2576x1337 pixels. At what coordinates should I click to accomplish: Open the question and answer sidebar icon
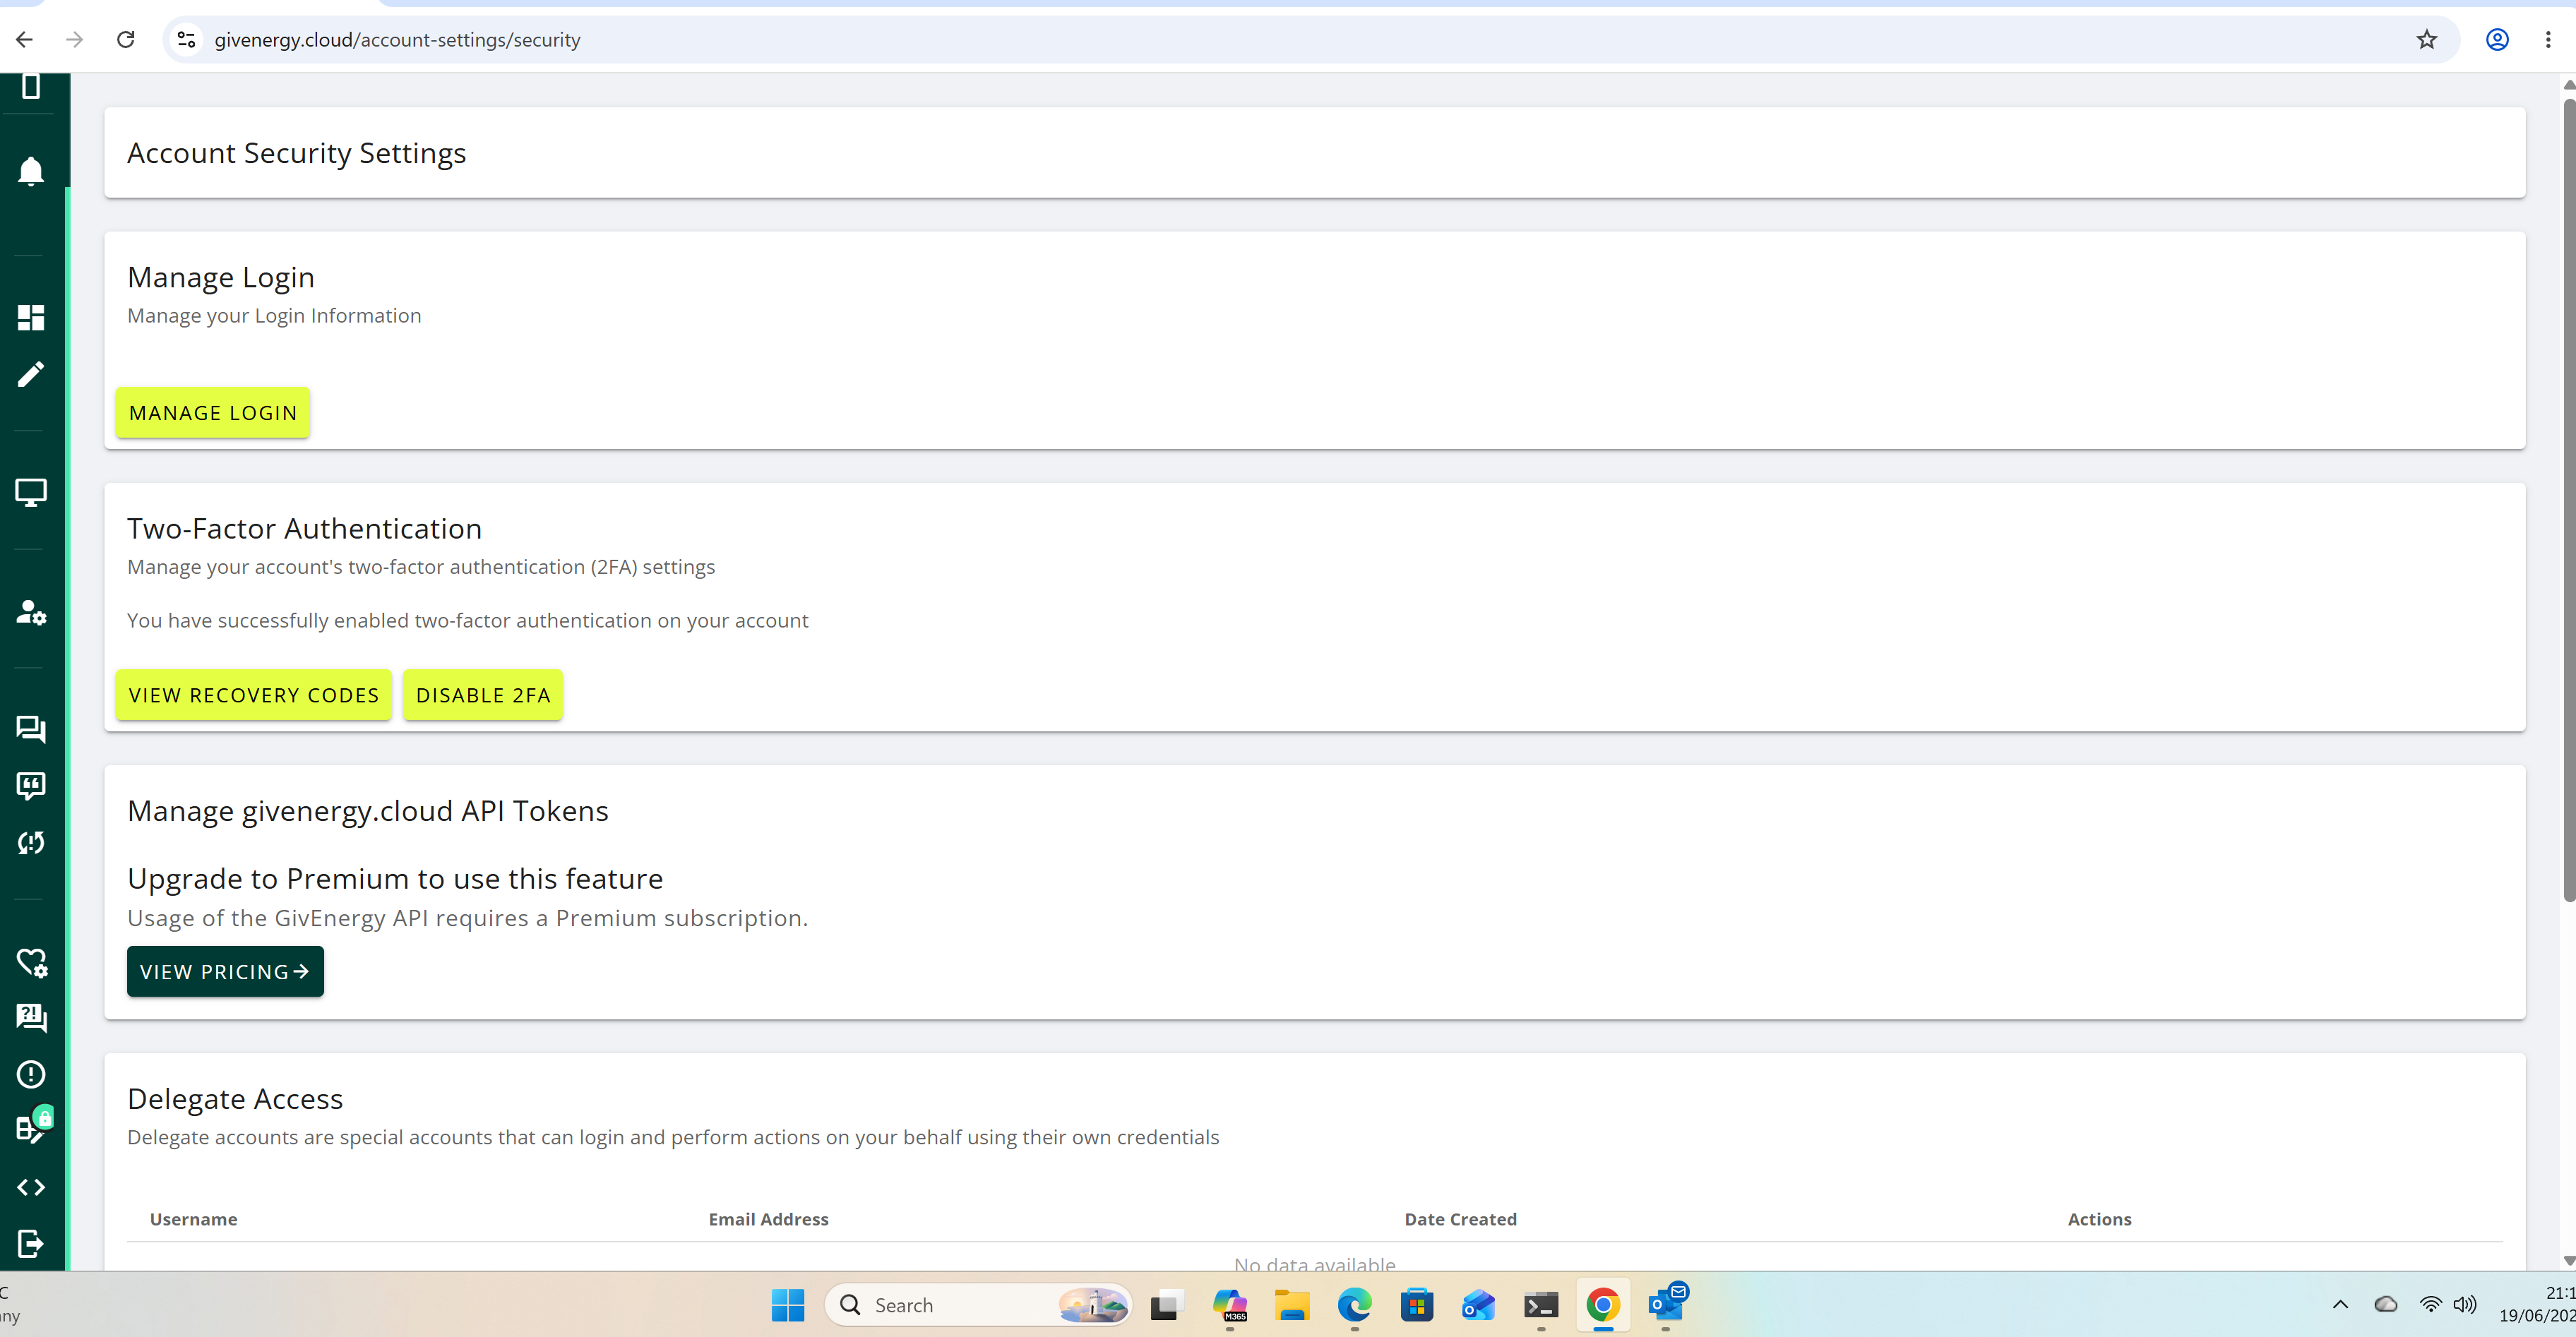click(x=31, y=1018)
